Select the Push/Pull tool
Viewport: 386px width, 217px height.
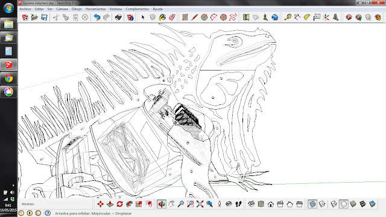110,204
